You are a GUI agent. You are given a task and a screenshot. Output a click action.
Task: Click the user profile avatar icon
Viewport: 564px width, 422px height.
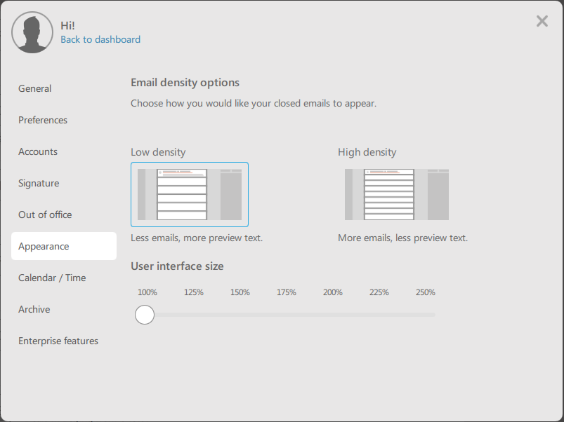point(32,32)
